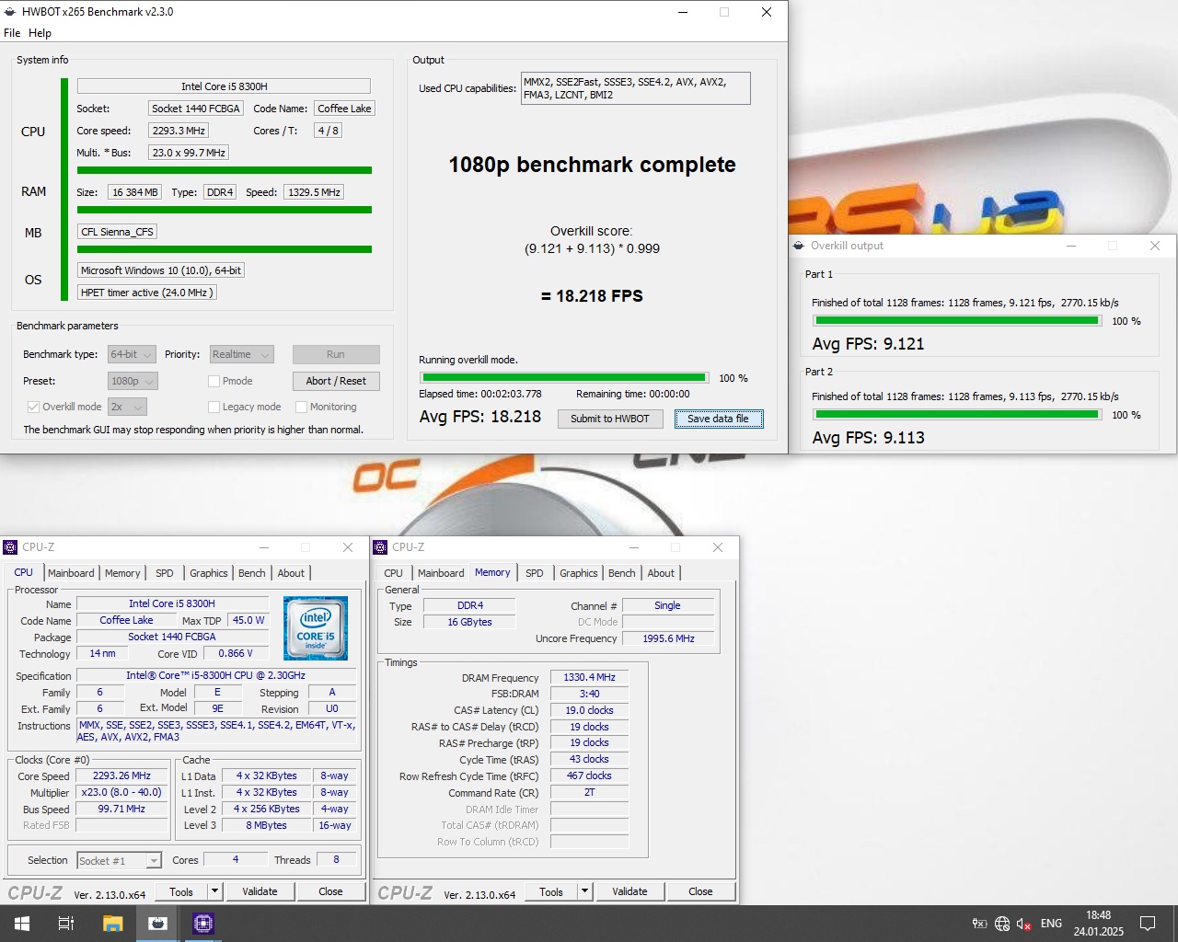Click the battery tray icon
The height and width of the screenshot is (942, 1178).
(980, 924)
